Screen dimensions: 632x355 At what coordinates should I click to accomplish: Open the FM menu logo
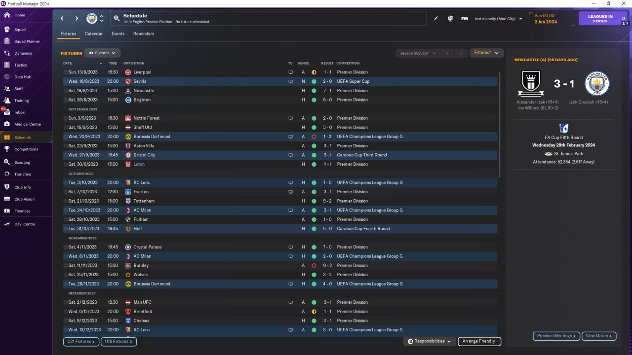(465, 19)
